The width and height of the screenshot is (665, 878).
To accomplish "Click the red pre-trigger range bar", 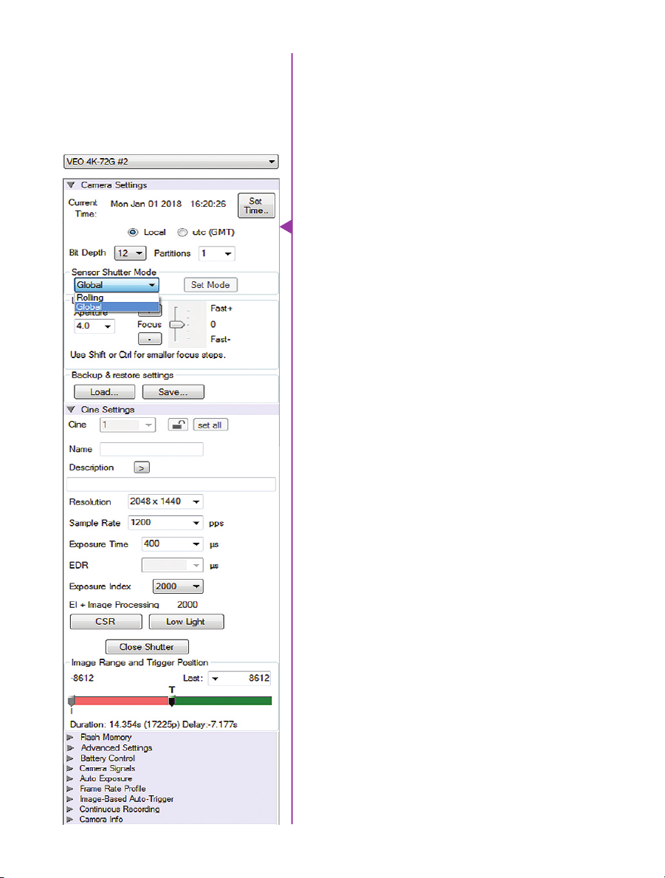I will [x=122, y=701].
